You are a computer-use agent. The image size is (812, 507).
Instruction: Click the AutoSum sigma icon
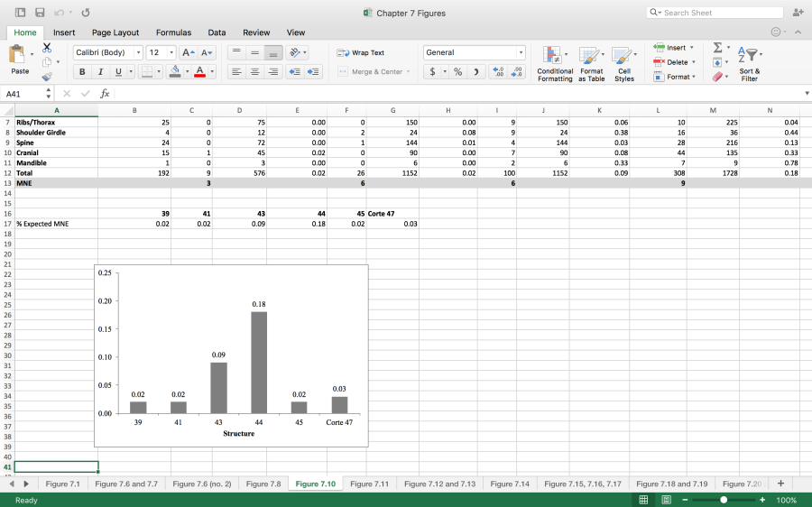click(717, 48)
